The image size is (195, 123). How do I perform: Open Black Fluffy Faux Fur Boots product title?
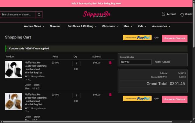click(x=36, y=67)
